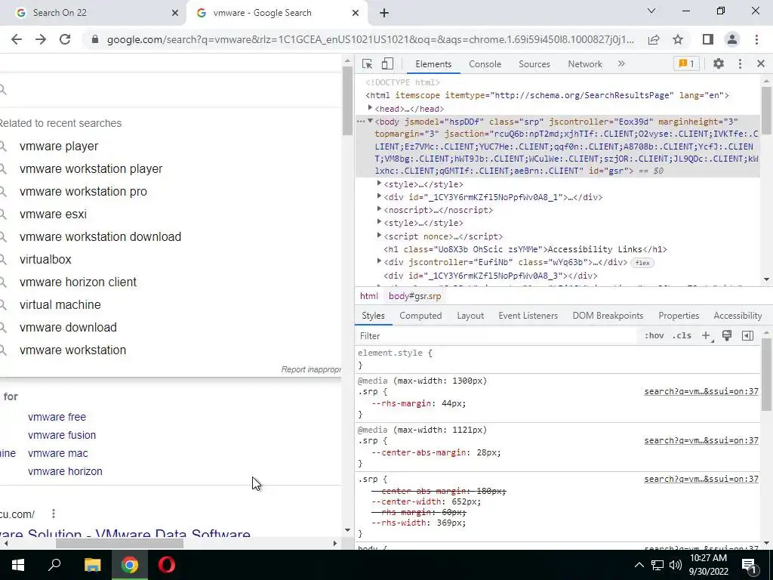Viewport: 773px width, 580px height.
Task: Expand the div jscontroller EufiNb node
Action: click(x=379, y=261)
